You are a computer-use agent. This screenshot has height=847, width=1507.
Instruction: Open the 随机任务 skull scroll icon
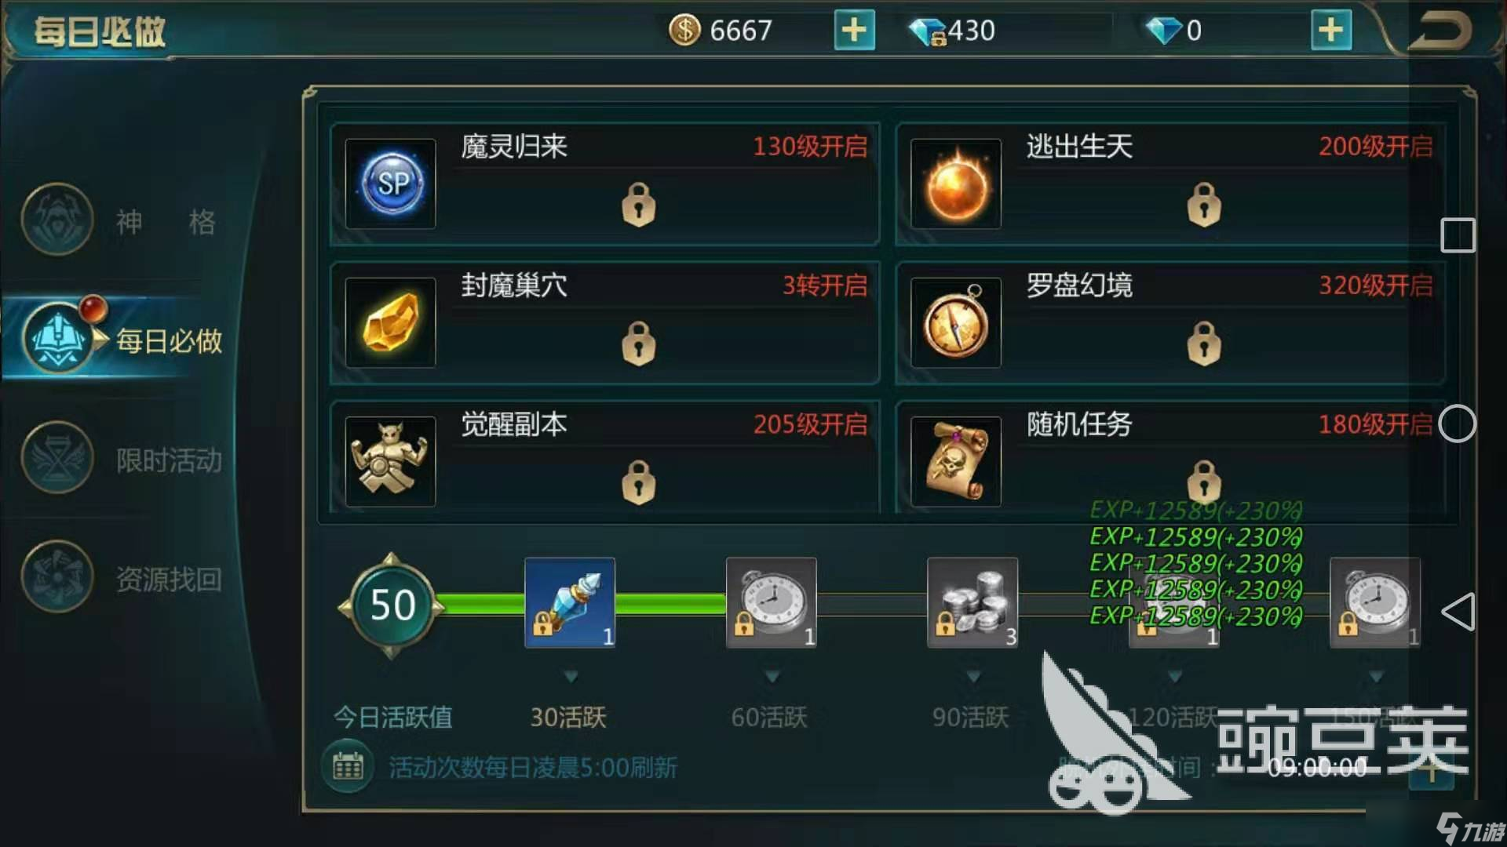click(956, 461)
